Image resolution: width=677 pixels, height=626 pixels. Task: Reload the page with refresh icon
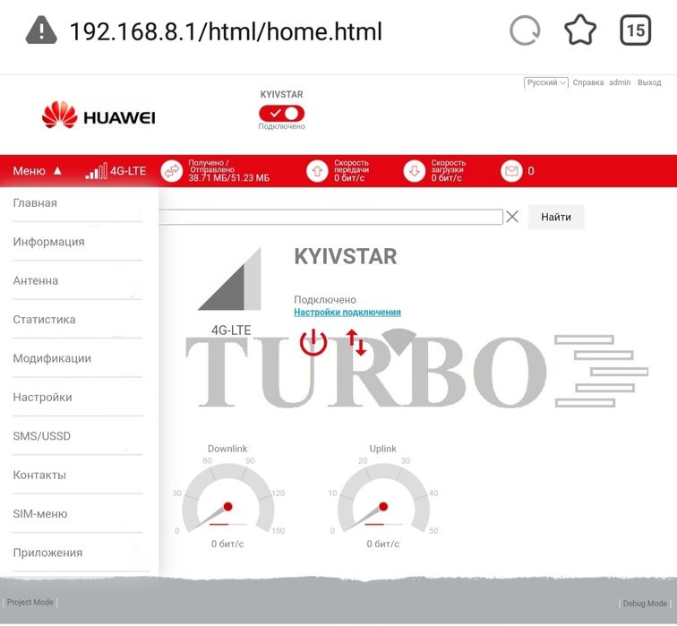[525, 30]
